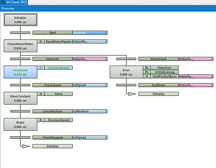The width and height of the screenshot is (216, 168).
Task: Select the P1 qualifier of WarnUser action
Action: click(x=146, y=68)
